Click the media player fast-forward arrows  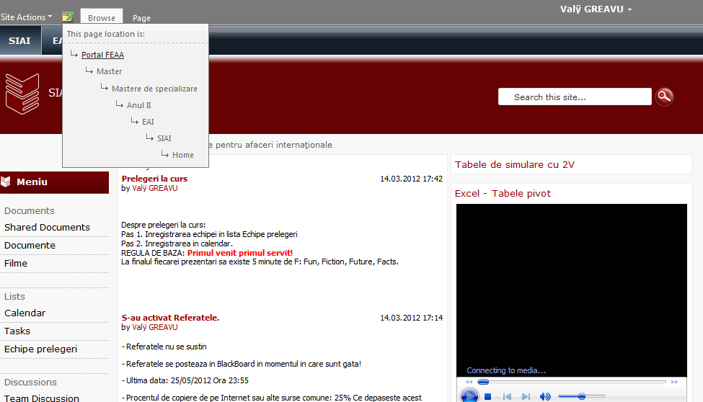tap(674, 382)
